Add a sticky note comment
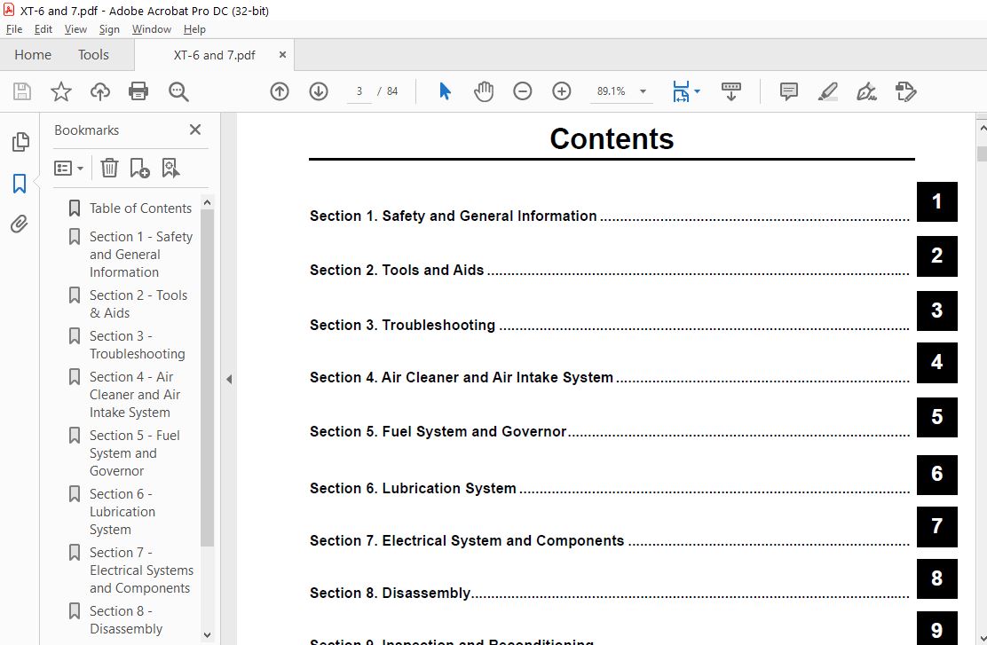The width and height of the screenshot is (987, 645). (x=789, y=92)
